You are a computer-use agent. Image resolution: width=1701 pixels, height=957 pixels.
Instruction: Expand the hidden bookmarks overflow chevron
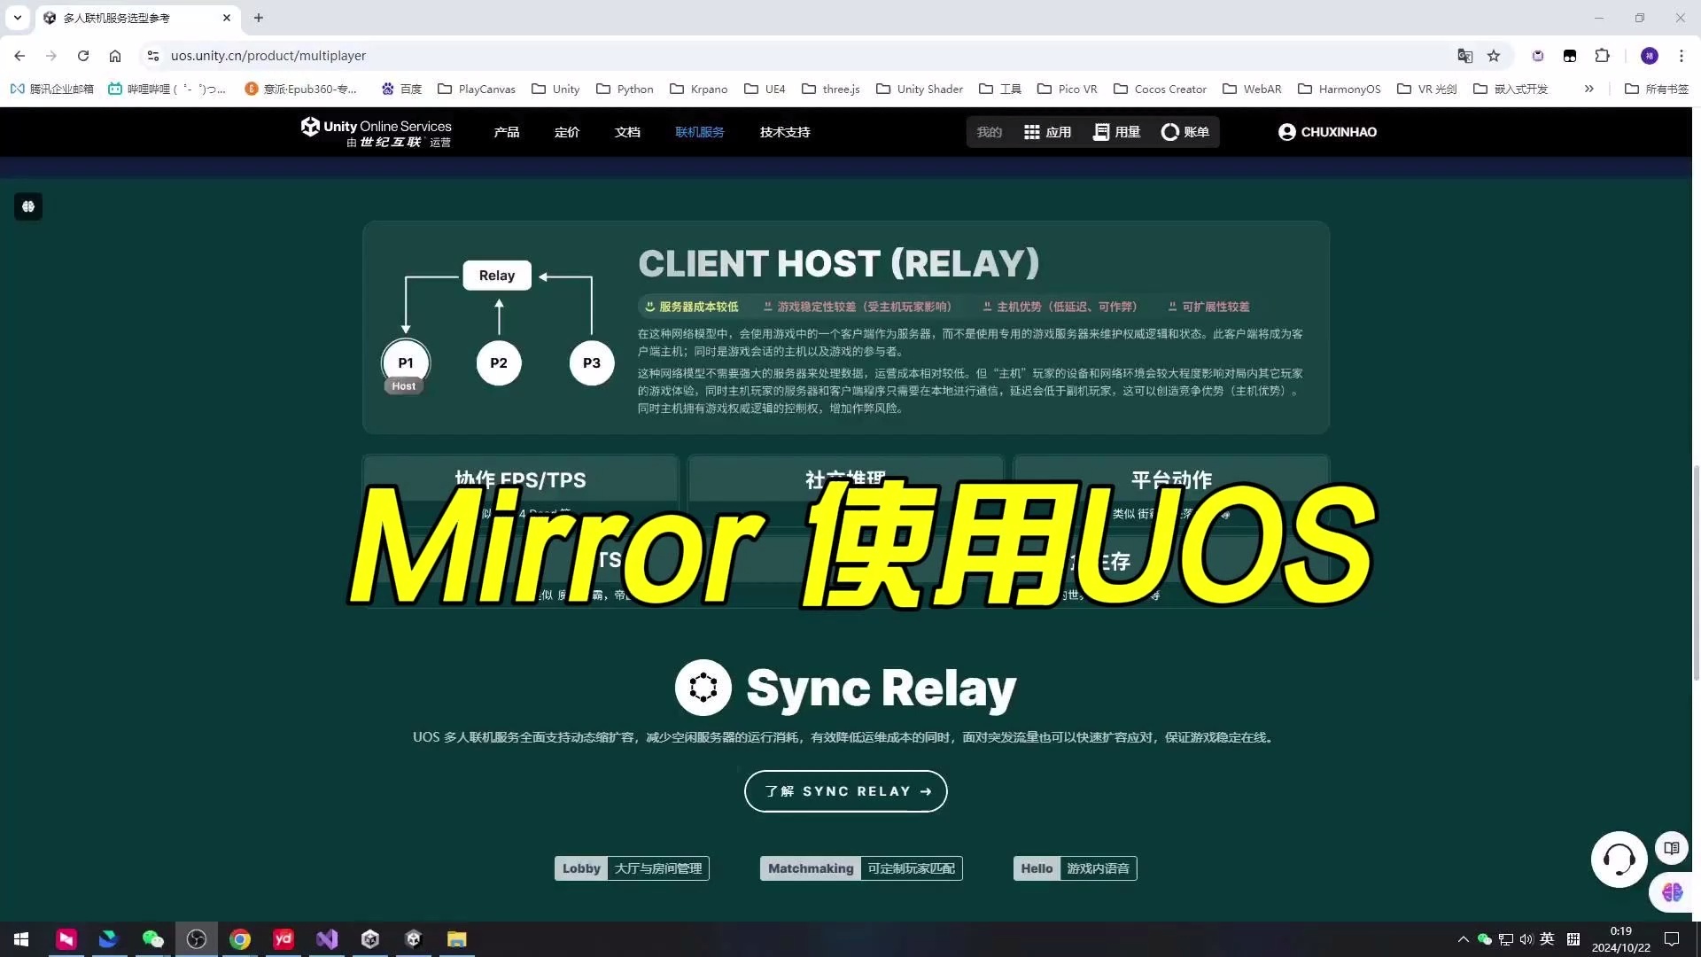pyautogui.click(x=1589, y=89)
